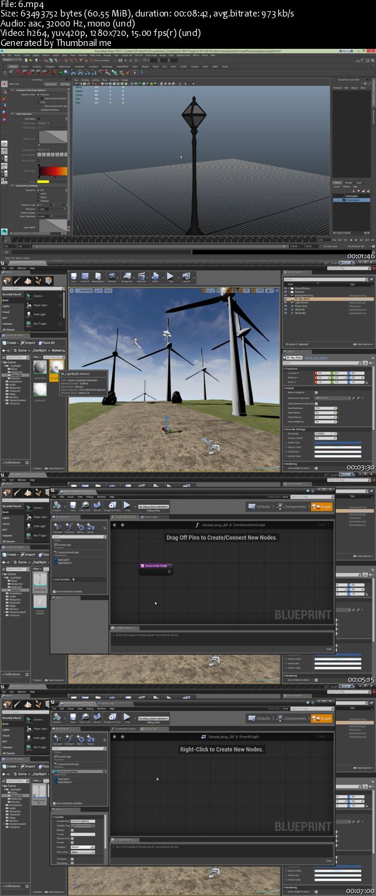Open debug object dropdown in EventGraph frame
The height and width of the screenshot is (896, 376).
[154, 718]
